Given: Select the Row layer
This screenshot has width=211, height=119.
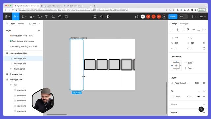Looking at the screenshot, I should (x=15, y=85).
